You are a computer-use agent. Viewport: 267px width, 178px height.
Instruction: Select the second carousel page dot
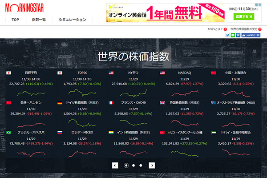[133, 166]
